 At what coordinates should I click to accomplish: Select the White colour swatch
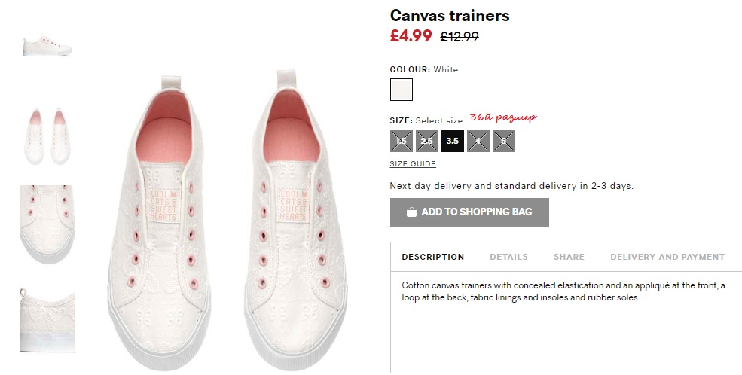(402, 90)
